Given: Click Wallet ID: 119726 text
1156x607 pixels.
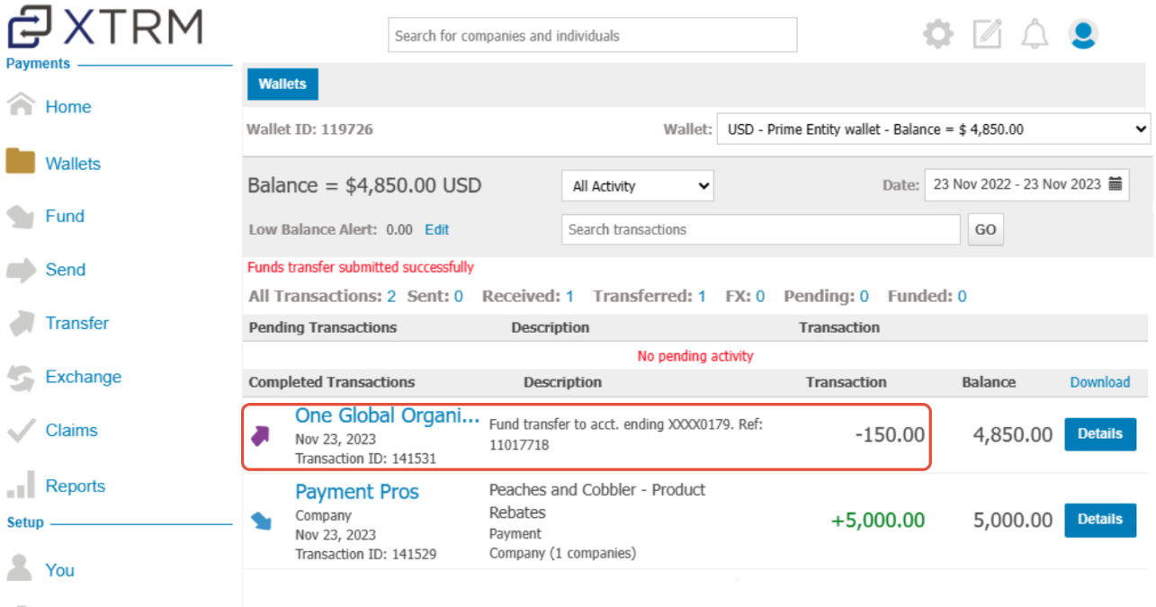Looking at the screenshot, I should (x=309, y=129).
